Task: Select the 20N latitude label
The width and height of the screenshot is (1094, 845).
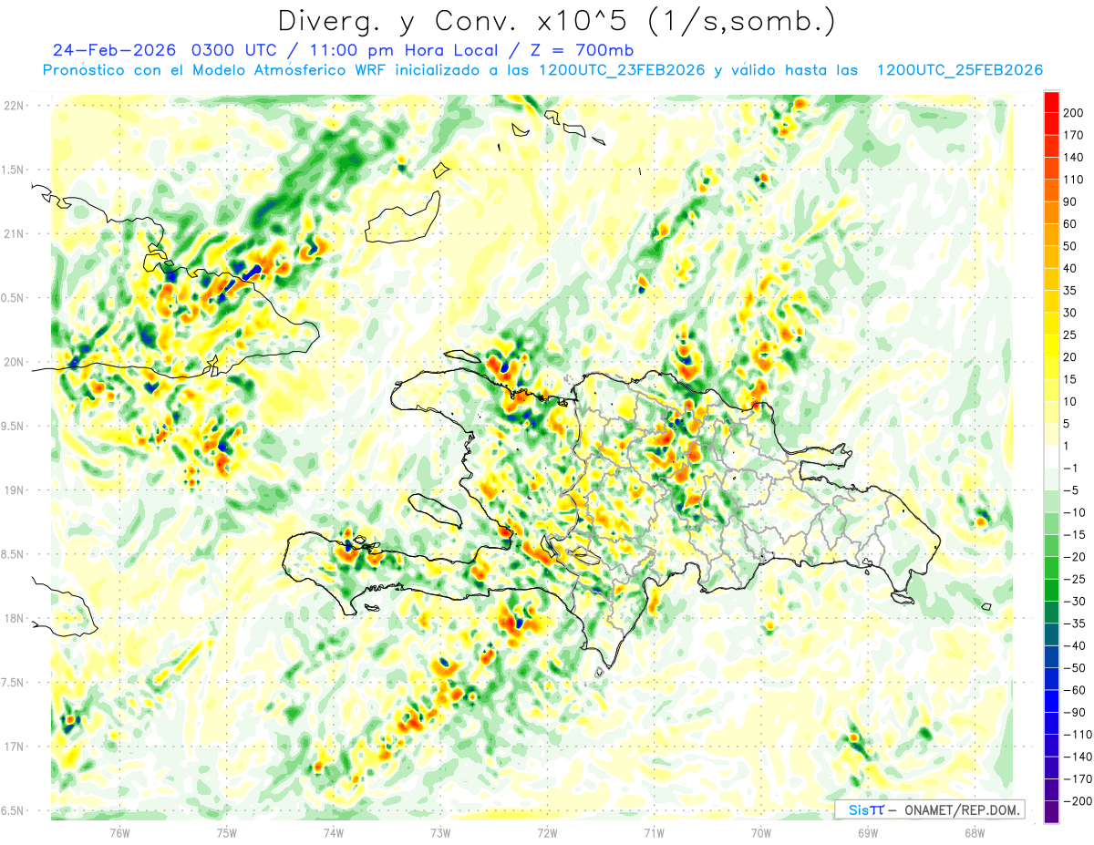Action: pos(13,362)
